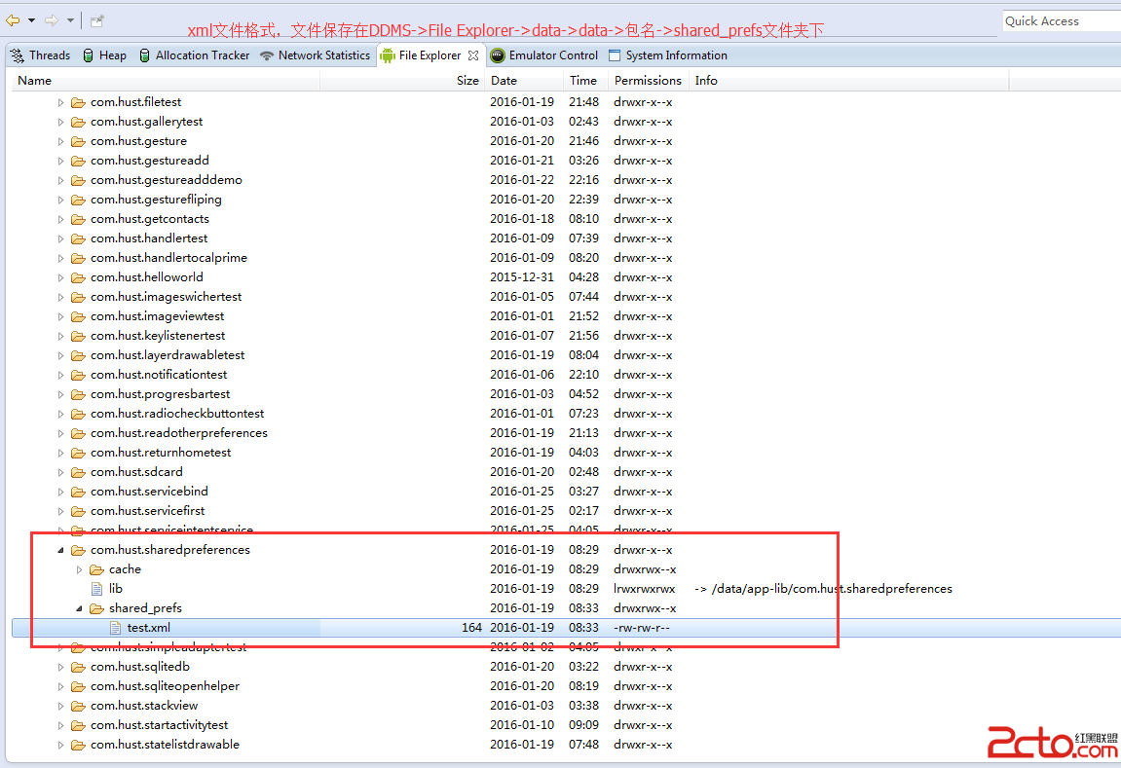Open the Allocation Tracker tab

194,55
